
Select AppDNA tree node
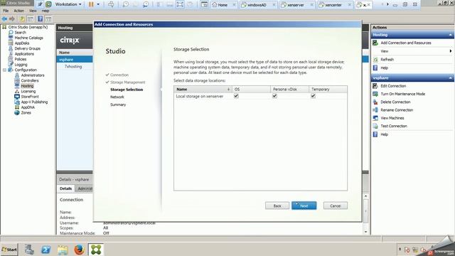pos(28,107)
